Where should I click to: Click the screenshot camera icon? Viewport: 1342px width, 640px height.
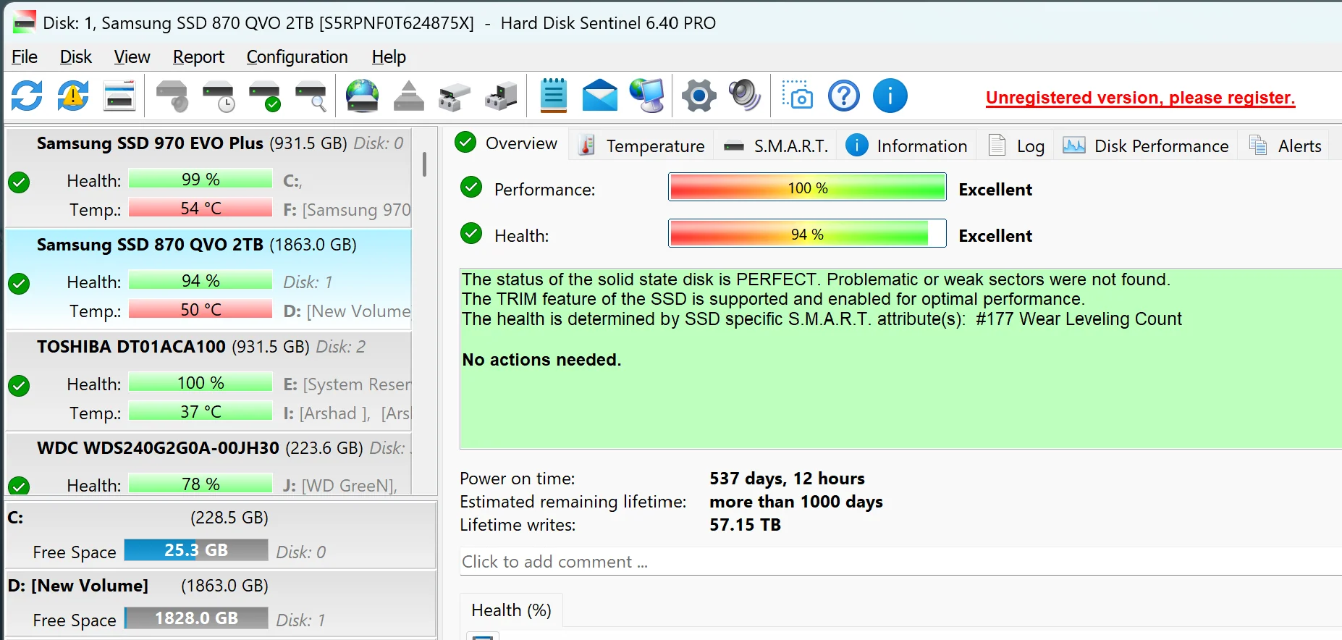798,95
